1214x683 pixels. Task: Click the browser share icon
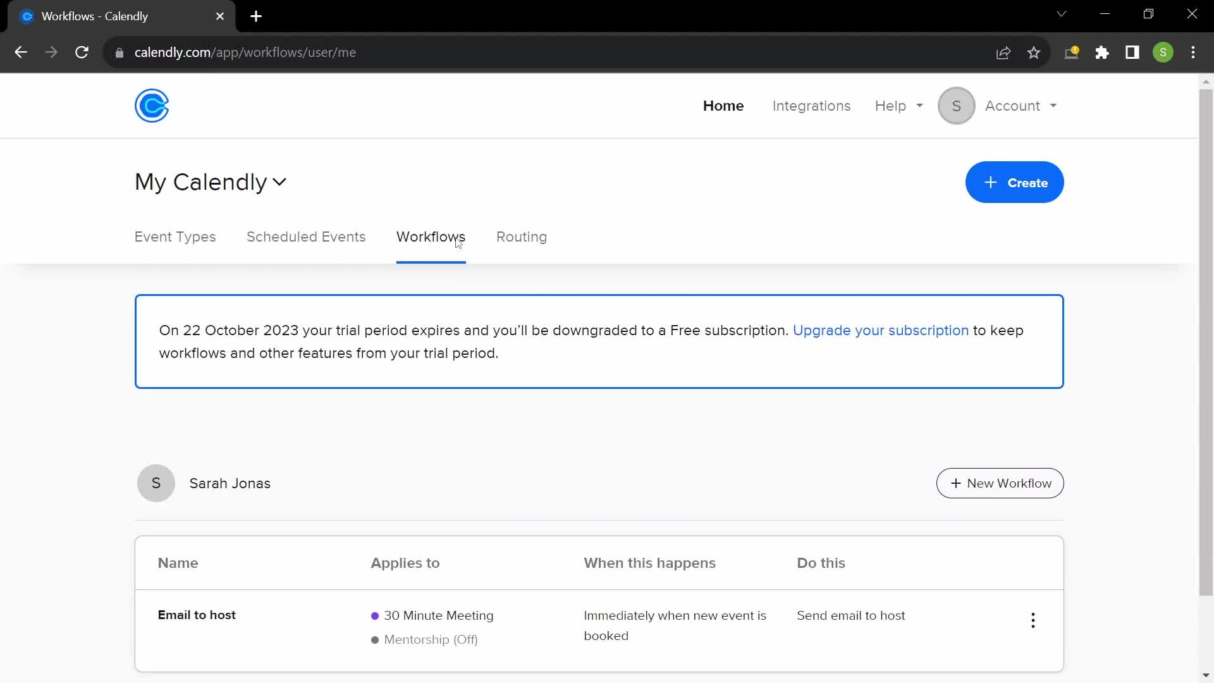click(x=1005, y=52)
